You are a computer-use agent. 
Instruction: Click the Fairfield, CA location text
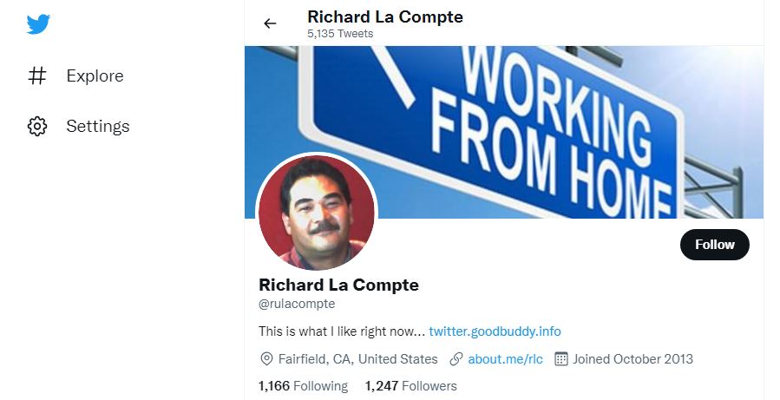coord(358,359)
